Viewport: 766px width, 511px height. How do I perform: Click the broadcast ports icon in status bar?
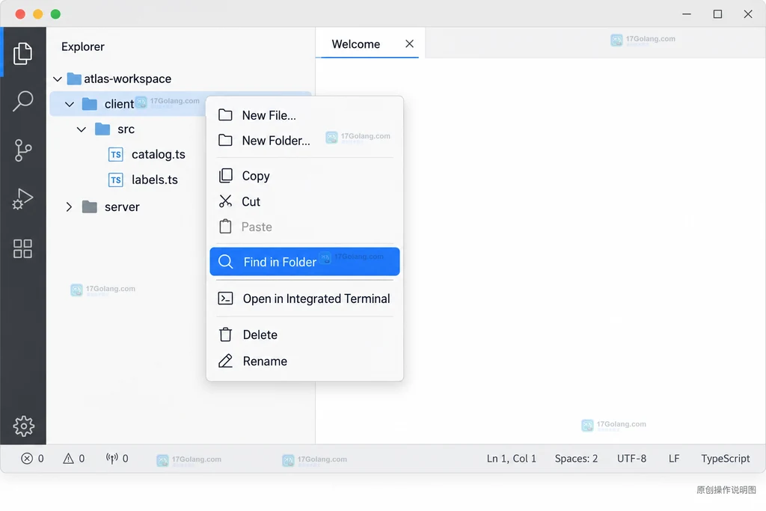tap(112, 458)
